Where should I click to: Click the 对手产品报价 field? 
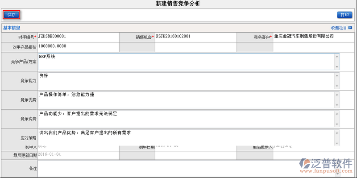pos(78,47)
